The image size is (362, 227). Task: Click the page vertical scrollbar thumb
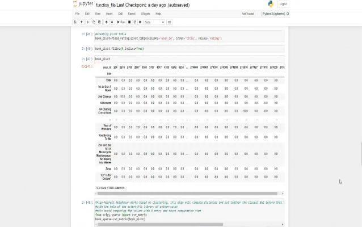pos(361,154)
